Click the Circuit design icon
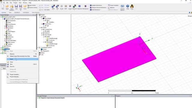 point(61,7)
